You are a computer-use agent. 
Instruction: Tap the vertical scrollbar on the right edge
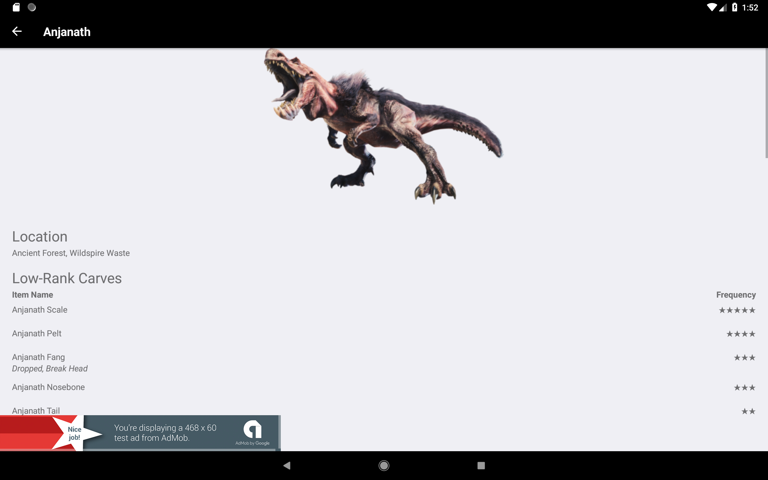pos(766,103)
